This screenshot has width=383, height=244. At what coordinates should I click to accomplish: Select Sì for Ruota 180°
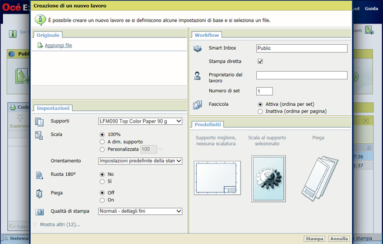pos(103,181)
